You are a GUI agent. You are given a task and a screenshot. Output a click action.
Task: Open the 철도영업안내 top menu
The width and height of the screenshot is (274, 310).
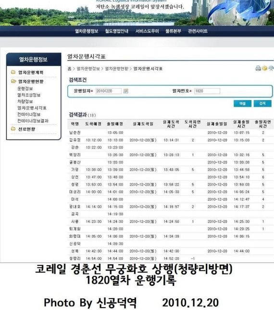117,31
